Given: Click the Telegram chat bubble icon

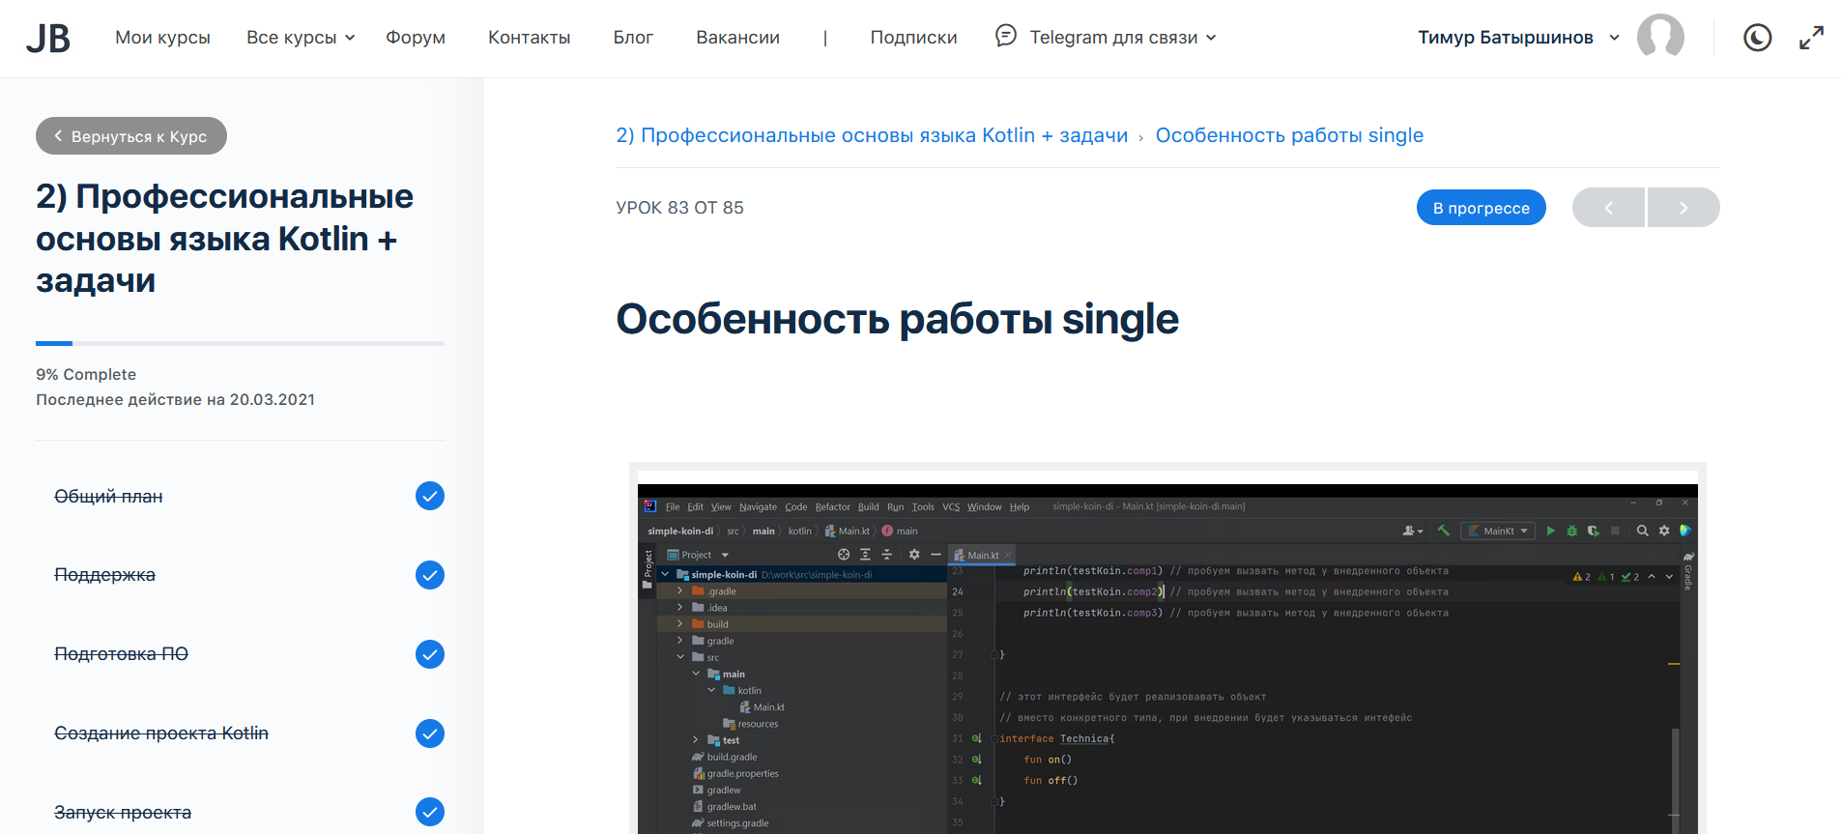Looking at the screenshot, I should (x=1006, y=36).
